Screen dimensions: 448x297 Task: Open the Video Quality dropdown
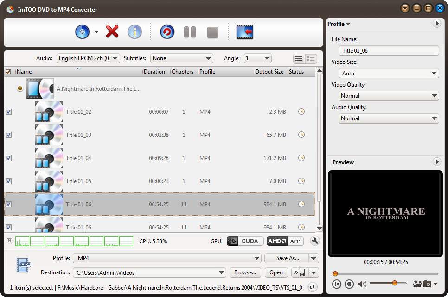point(389,96)
